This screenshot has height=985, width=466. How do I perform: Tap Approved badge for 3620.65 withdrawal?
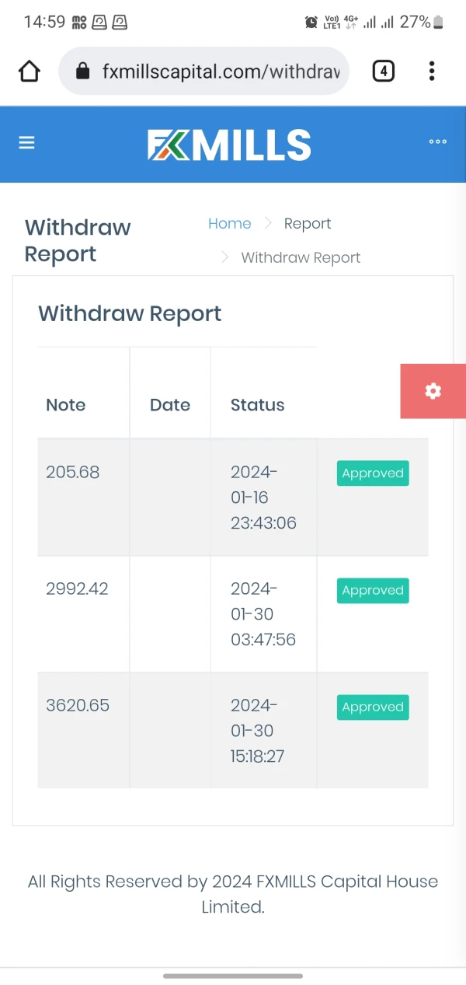(373, 707)
